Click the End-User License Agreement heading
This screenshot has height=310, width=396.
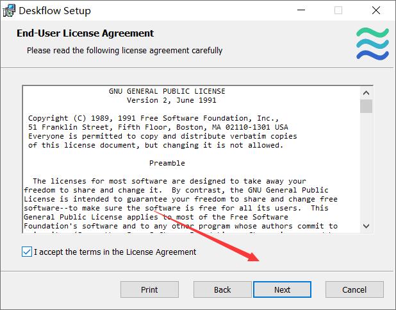(85, 33)
